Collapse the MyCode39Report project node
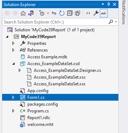The height and width of the screenshot is (133, 128). coord(7,37)
